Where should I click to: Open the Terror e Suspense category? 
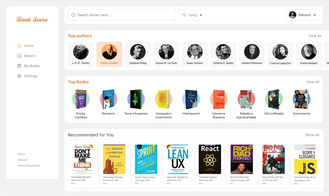coord(136,99)
